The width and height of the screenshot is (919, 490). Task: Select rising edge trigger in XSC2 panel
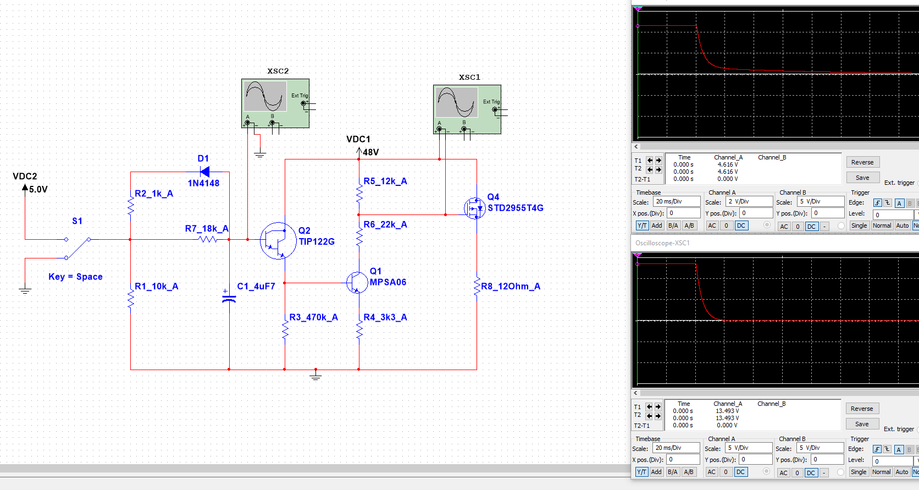877,203
